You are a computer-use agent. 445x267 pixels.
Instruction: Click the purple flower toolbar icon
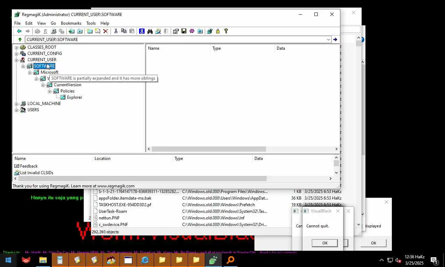[x=192, y=31]
